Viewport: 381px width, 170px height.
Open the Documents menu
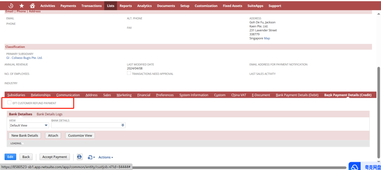tap(166, 6)
